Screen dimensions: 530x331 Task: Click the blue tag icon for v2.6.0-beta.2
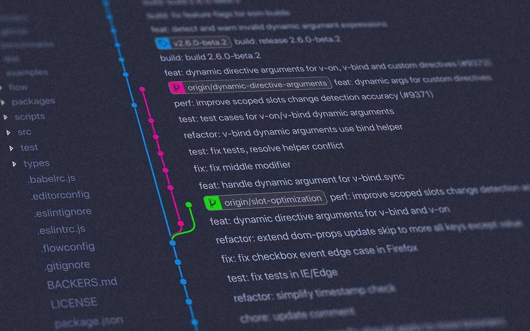pos(163,43)
